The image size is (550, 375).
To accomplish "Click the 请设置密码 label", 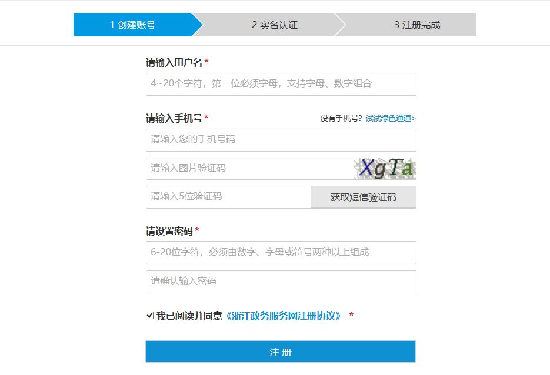I will 169,232.
